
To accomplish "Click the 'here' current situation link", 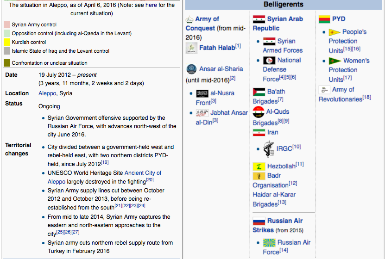I will tap(151, 5).
